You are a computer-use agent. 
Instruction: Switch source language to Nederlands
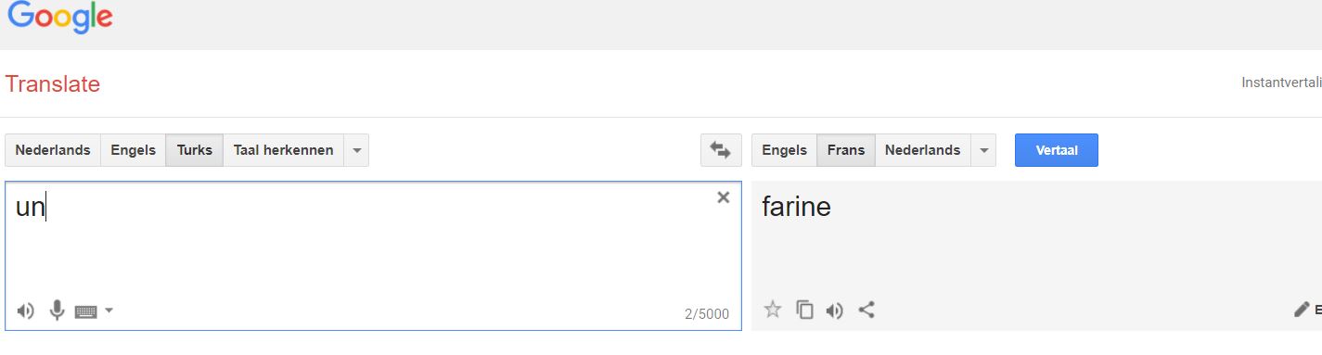click(x=53, y=150)
